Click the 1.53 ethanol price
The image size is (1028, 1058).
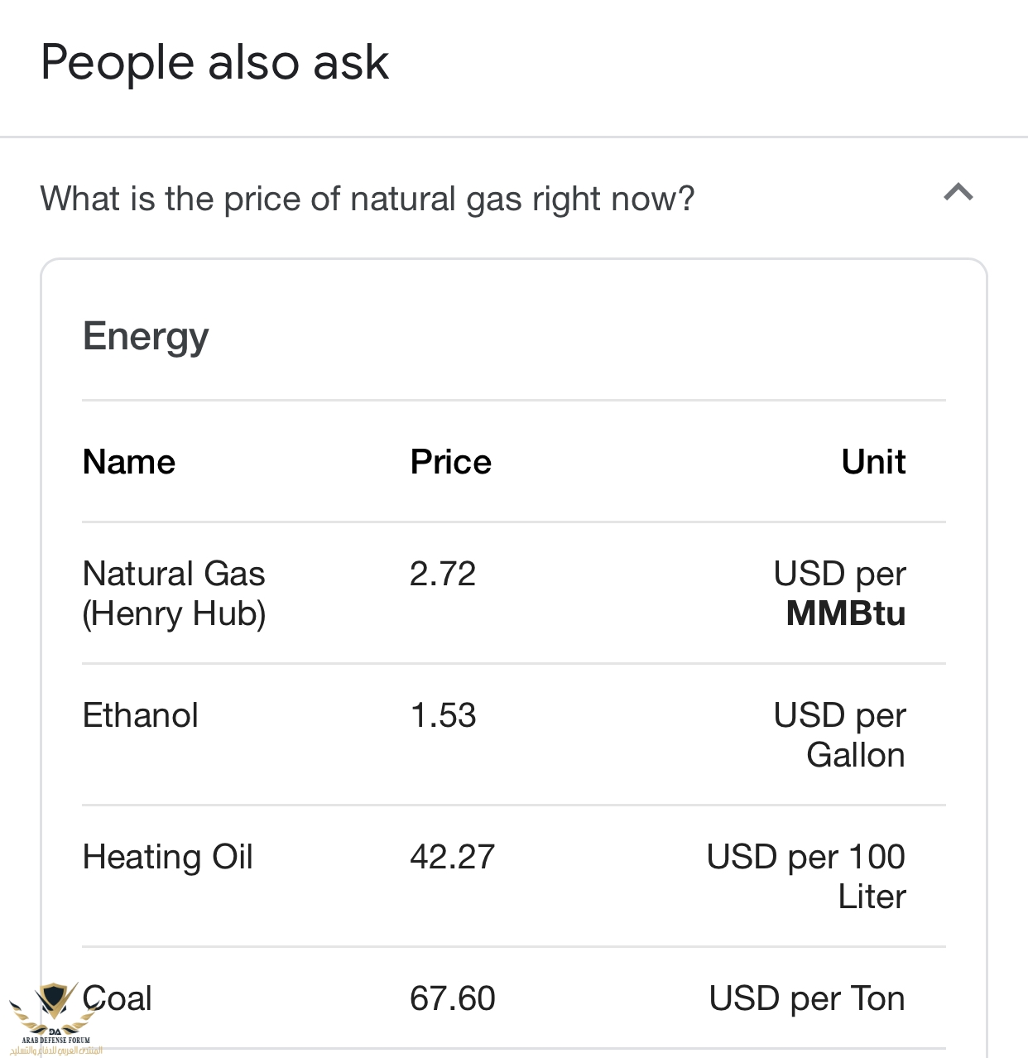443,715
